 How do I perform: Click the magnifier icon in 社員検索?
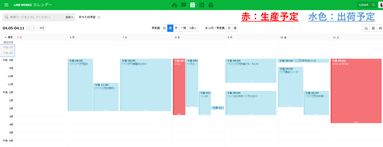click(x=373, y=5)
